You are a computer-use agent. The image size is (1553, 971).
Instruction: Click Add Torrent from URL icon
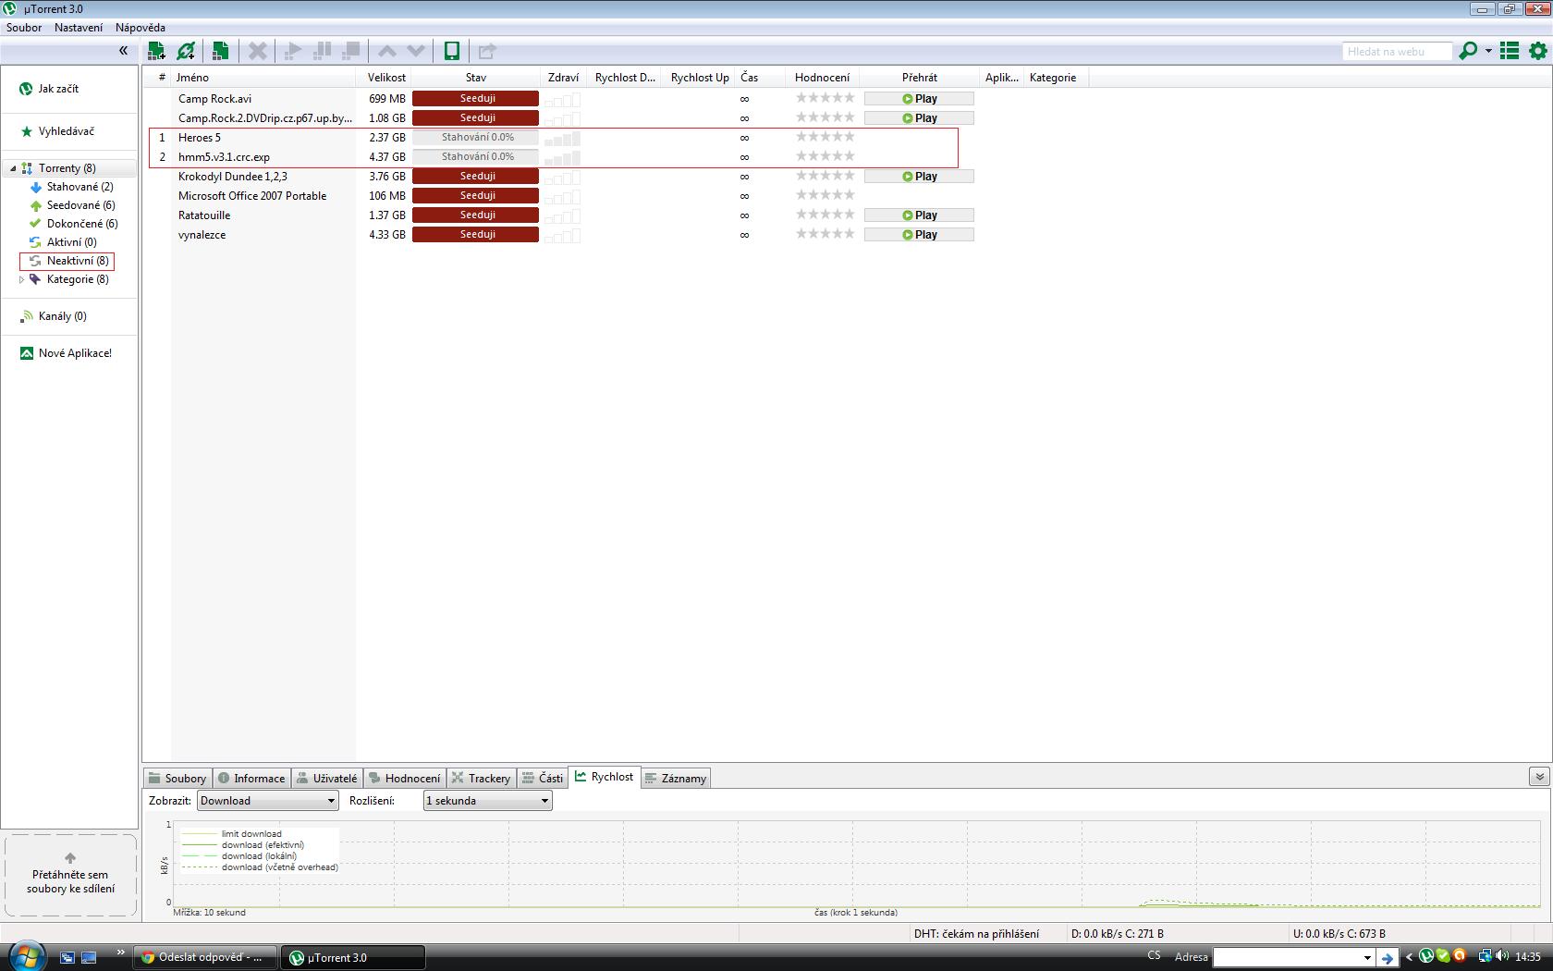pyautogui.click(x=187, y=51)
